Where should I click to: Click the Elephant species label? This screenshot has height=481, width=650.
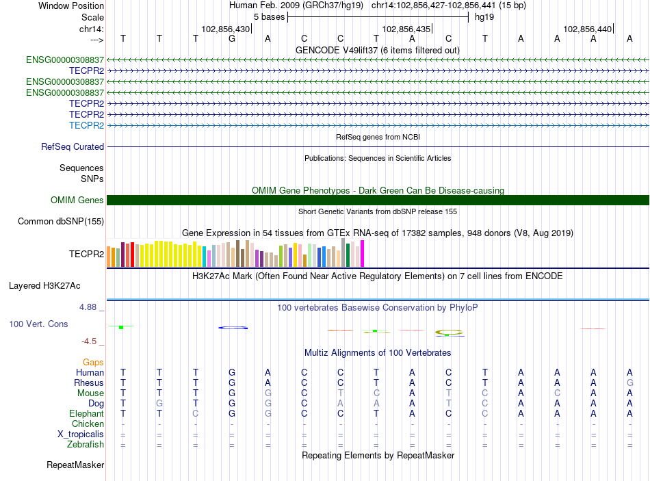point(87,414)
